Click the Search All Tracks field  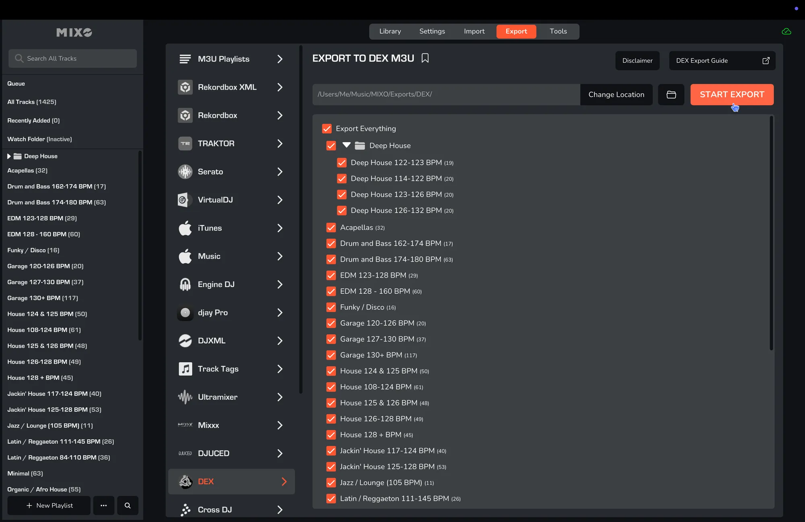point(73,59)
